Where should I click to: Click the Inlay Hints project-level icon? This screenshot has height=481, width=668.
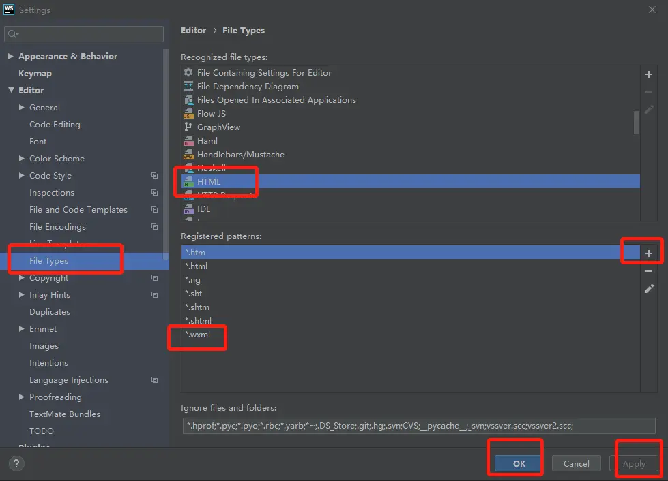155,295
